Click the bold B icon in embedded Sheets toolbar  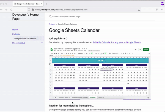coord(92,53)
